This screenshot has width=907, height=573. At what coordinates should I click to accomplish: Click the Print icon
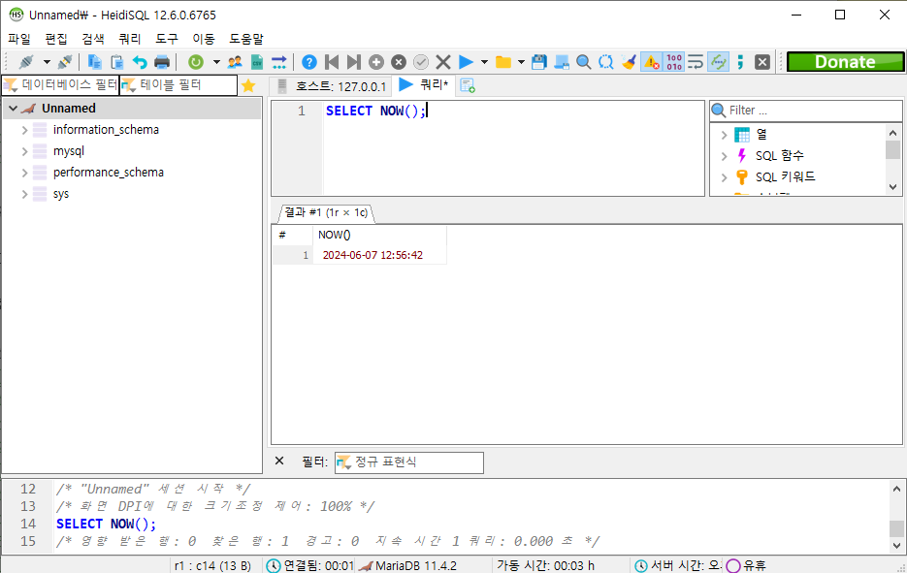pyautogui.click(x=162, y=62)
